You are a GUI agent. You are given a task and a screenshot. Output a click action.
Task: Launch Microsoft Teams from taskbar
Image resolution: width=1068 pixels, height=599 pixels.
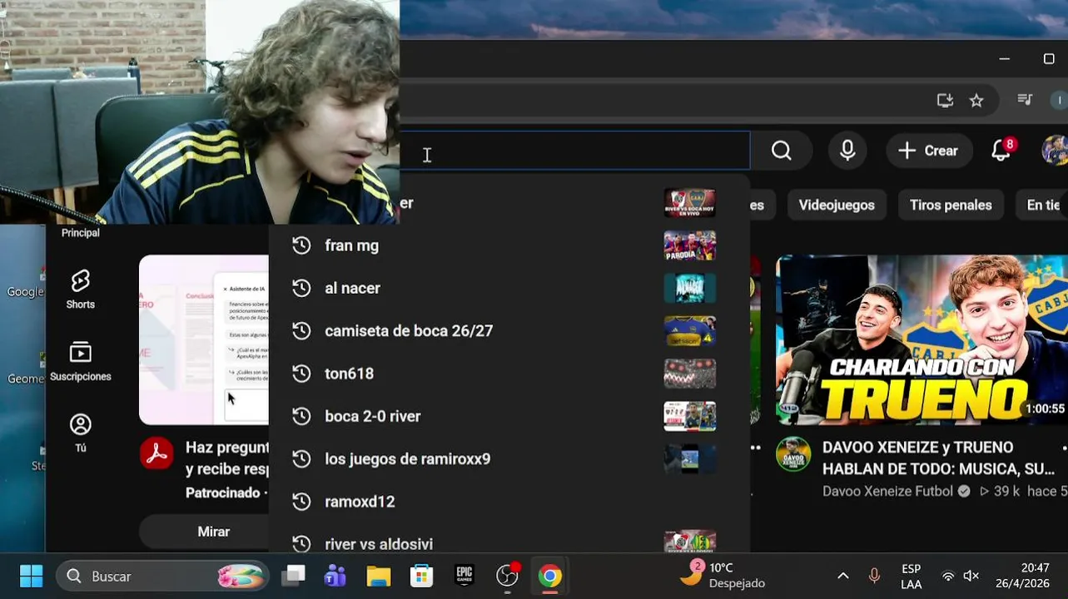[x=335, y=576]
